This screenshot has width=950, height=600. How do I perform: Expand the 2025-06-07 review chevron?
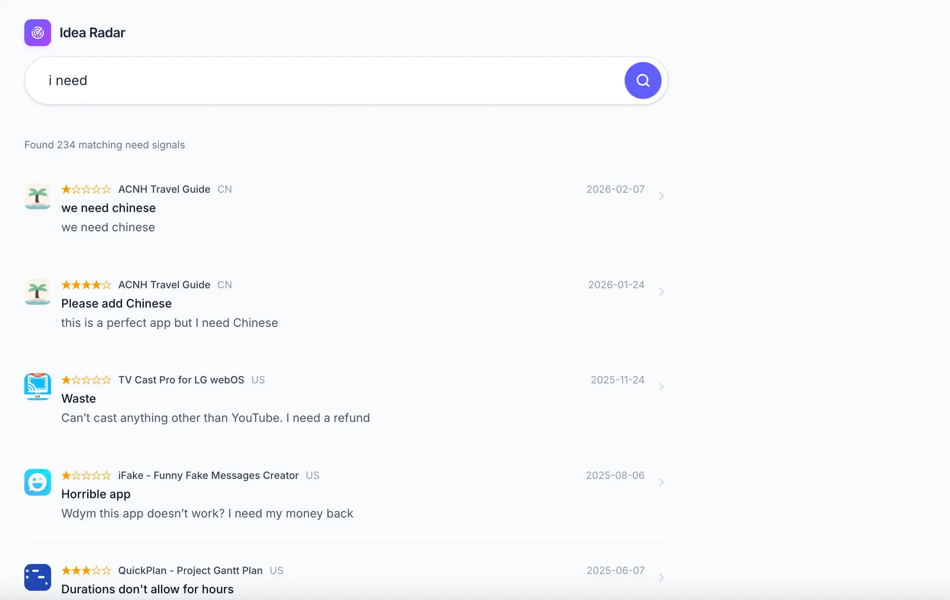(661, 577)
